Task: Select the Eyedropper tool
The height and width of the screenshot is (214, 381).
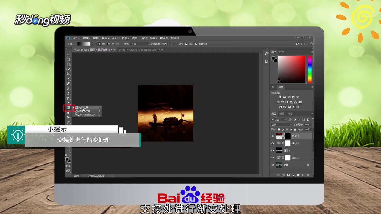Action: click(x=68, y=79)
